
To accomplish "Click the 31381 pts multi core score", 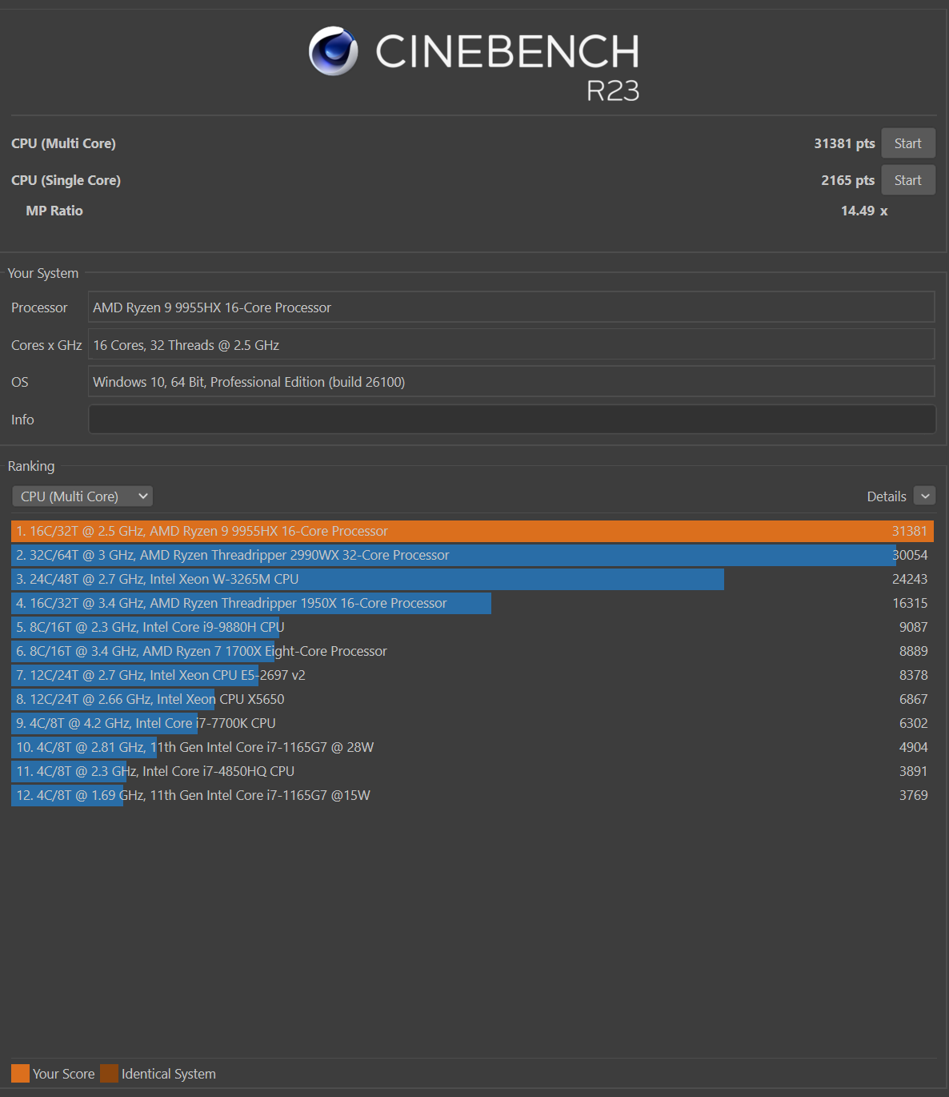I will [844, 143].
